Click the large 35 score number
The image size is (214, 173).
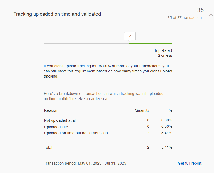(200, 10)
